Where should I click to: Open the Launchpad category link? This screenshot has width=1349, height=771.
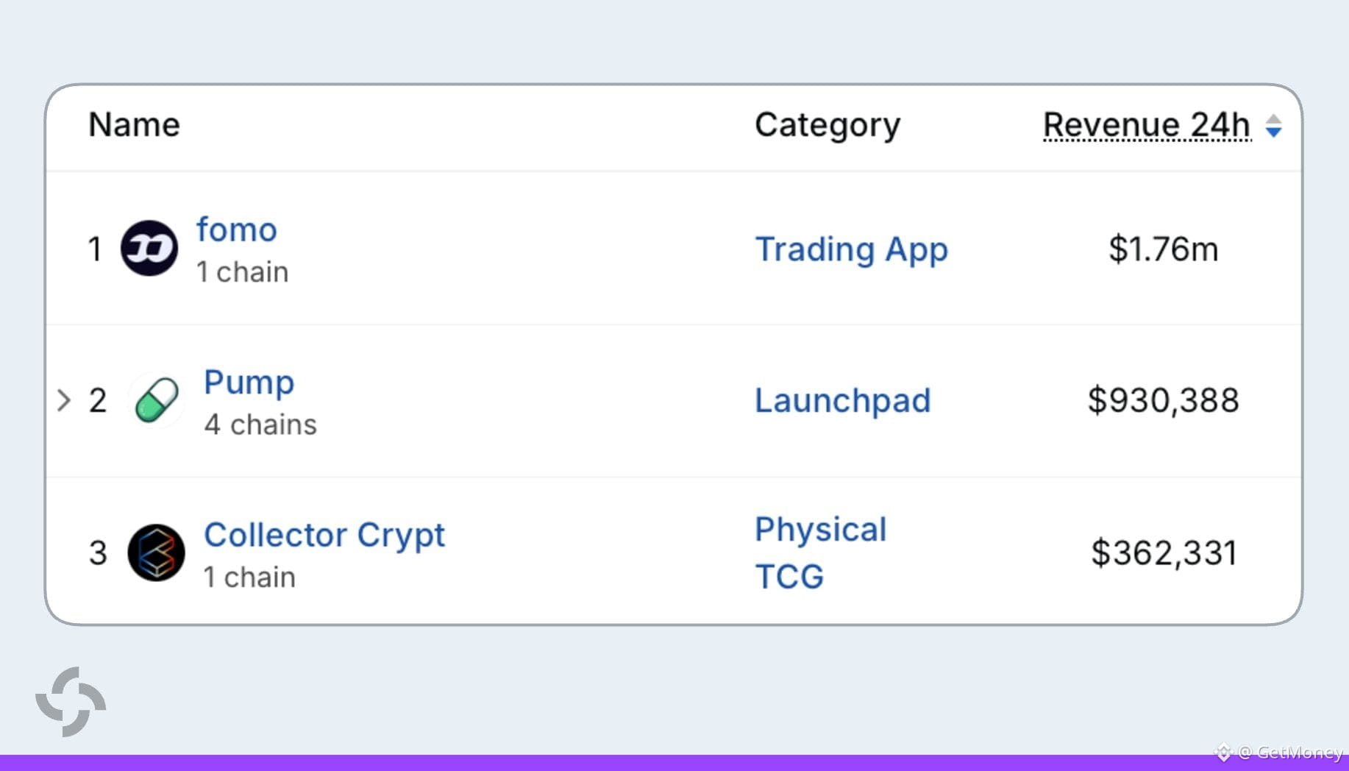point(842,401)
